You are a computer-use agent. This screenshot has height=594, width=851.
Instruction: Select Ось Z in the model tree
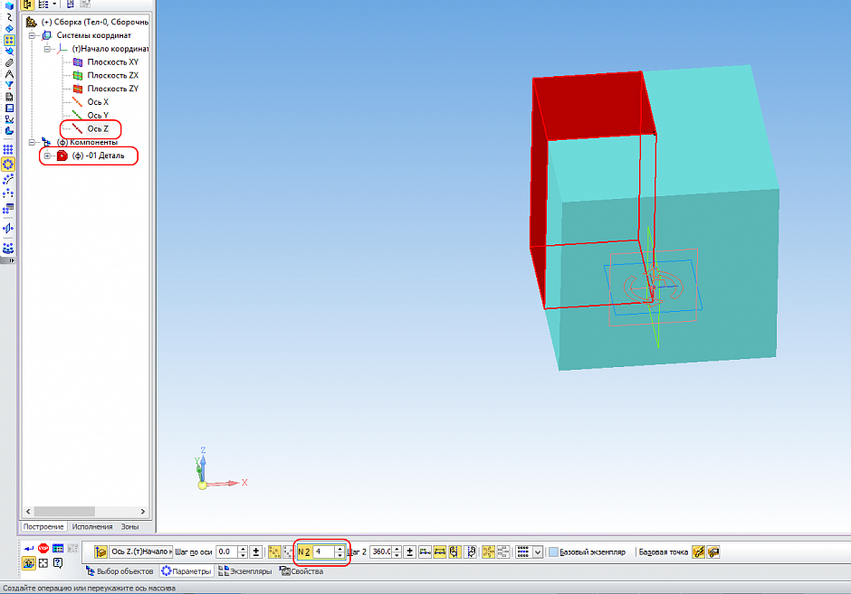click(x=98, y=128)
